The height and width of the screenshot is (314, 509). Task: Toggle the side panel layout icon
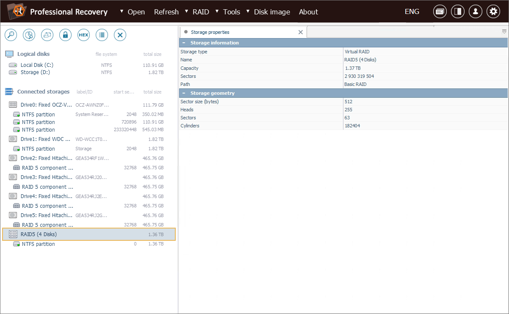(457, 12)
